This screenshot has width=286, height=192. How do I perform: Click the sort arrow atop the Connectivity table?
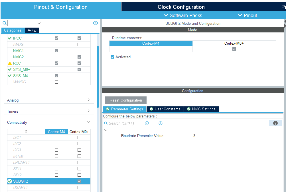click(x=26, y=131)
